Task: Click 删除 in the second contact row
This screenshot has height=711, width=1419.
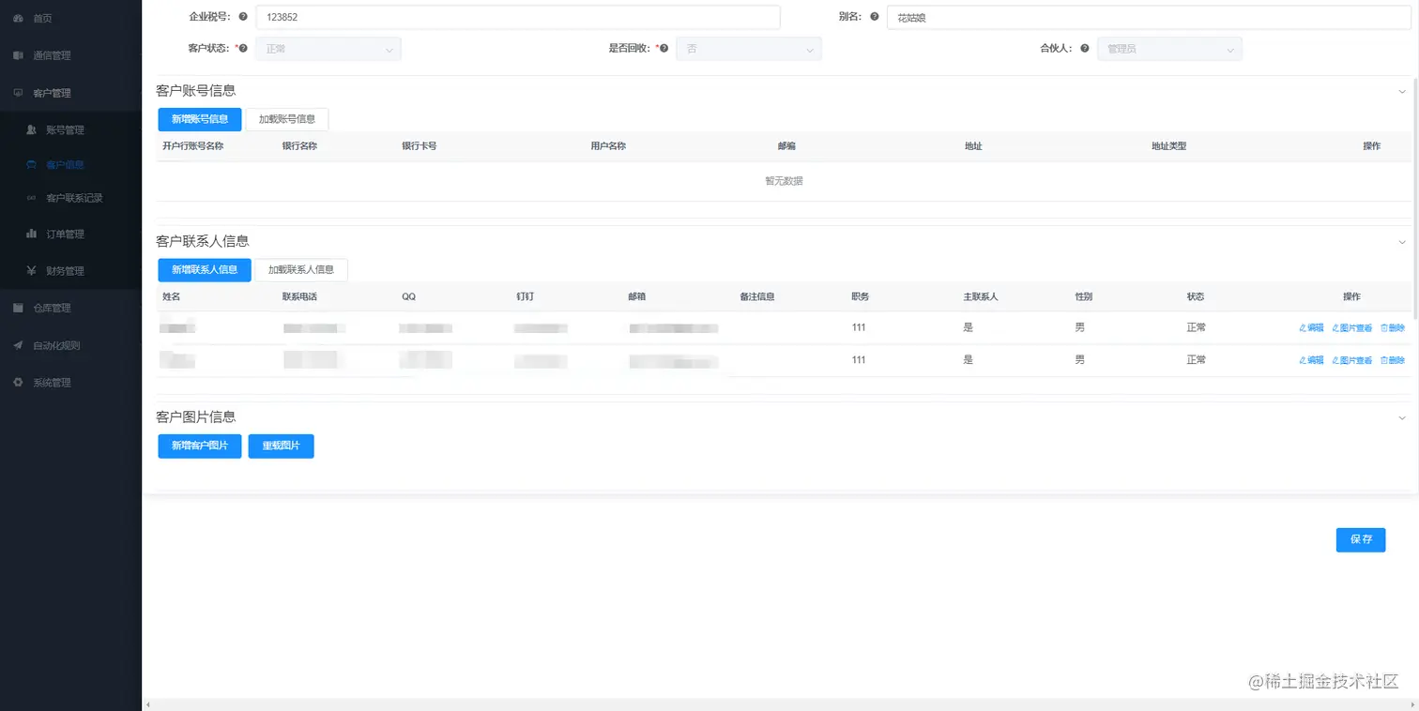Action: pyautogui.click(x=1393, y=360)
